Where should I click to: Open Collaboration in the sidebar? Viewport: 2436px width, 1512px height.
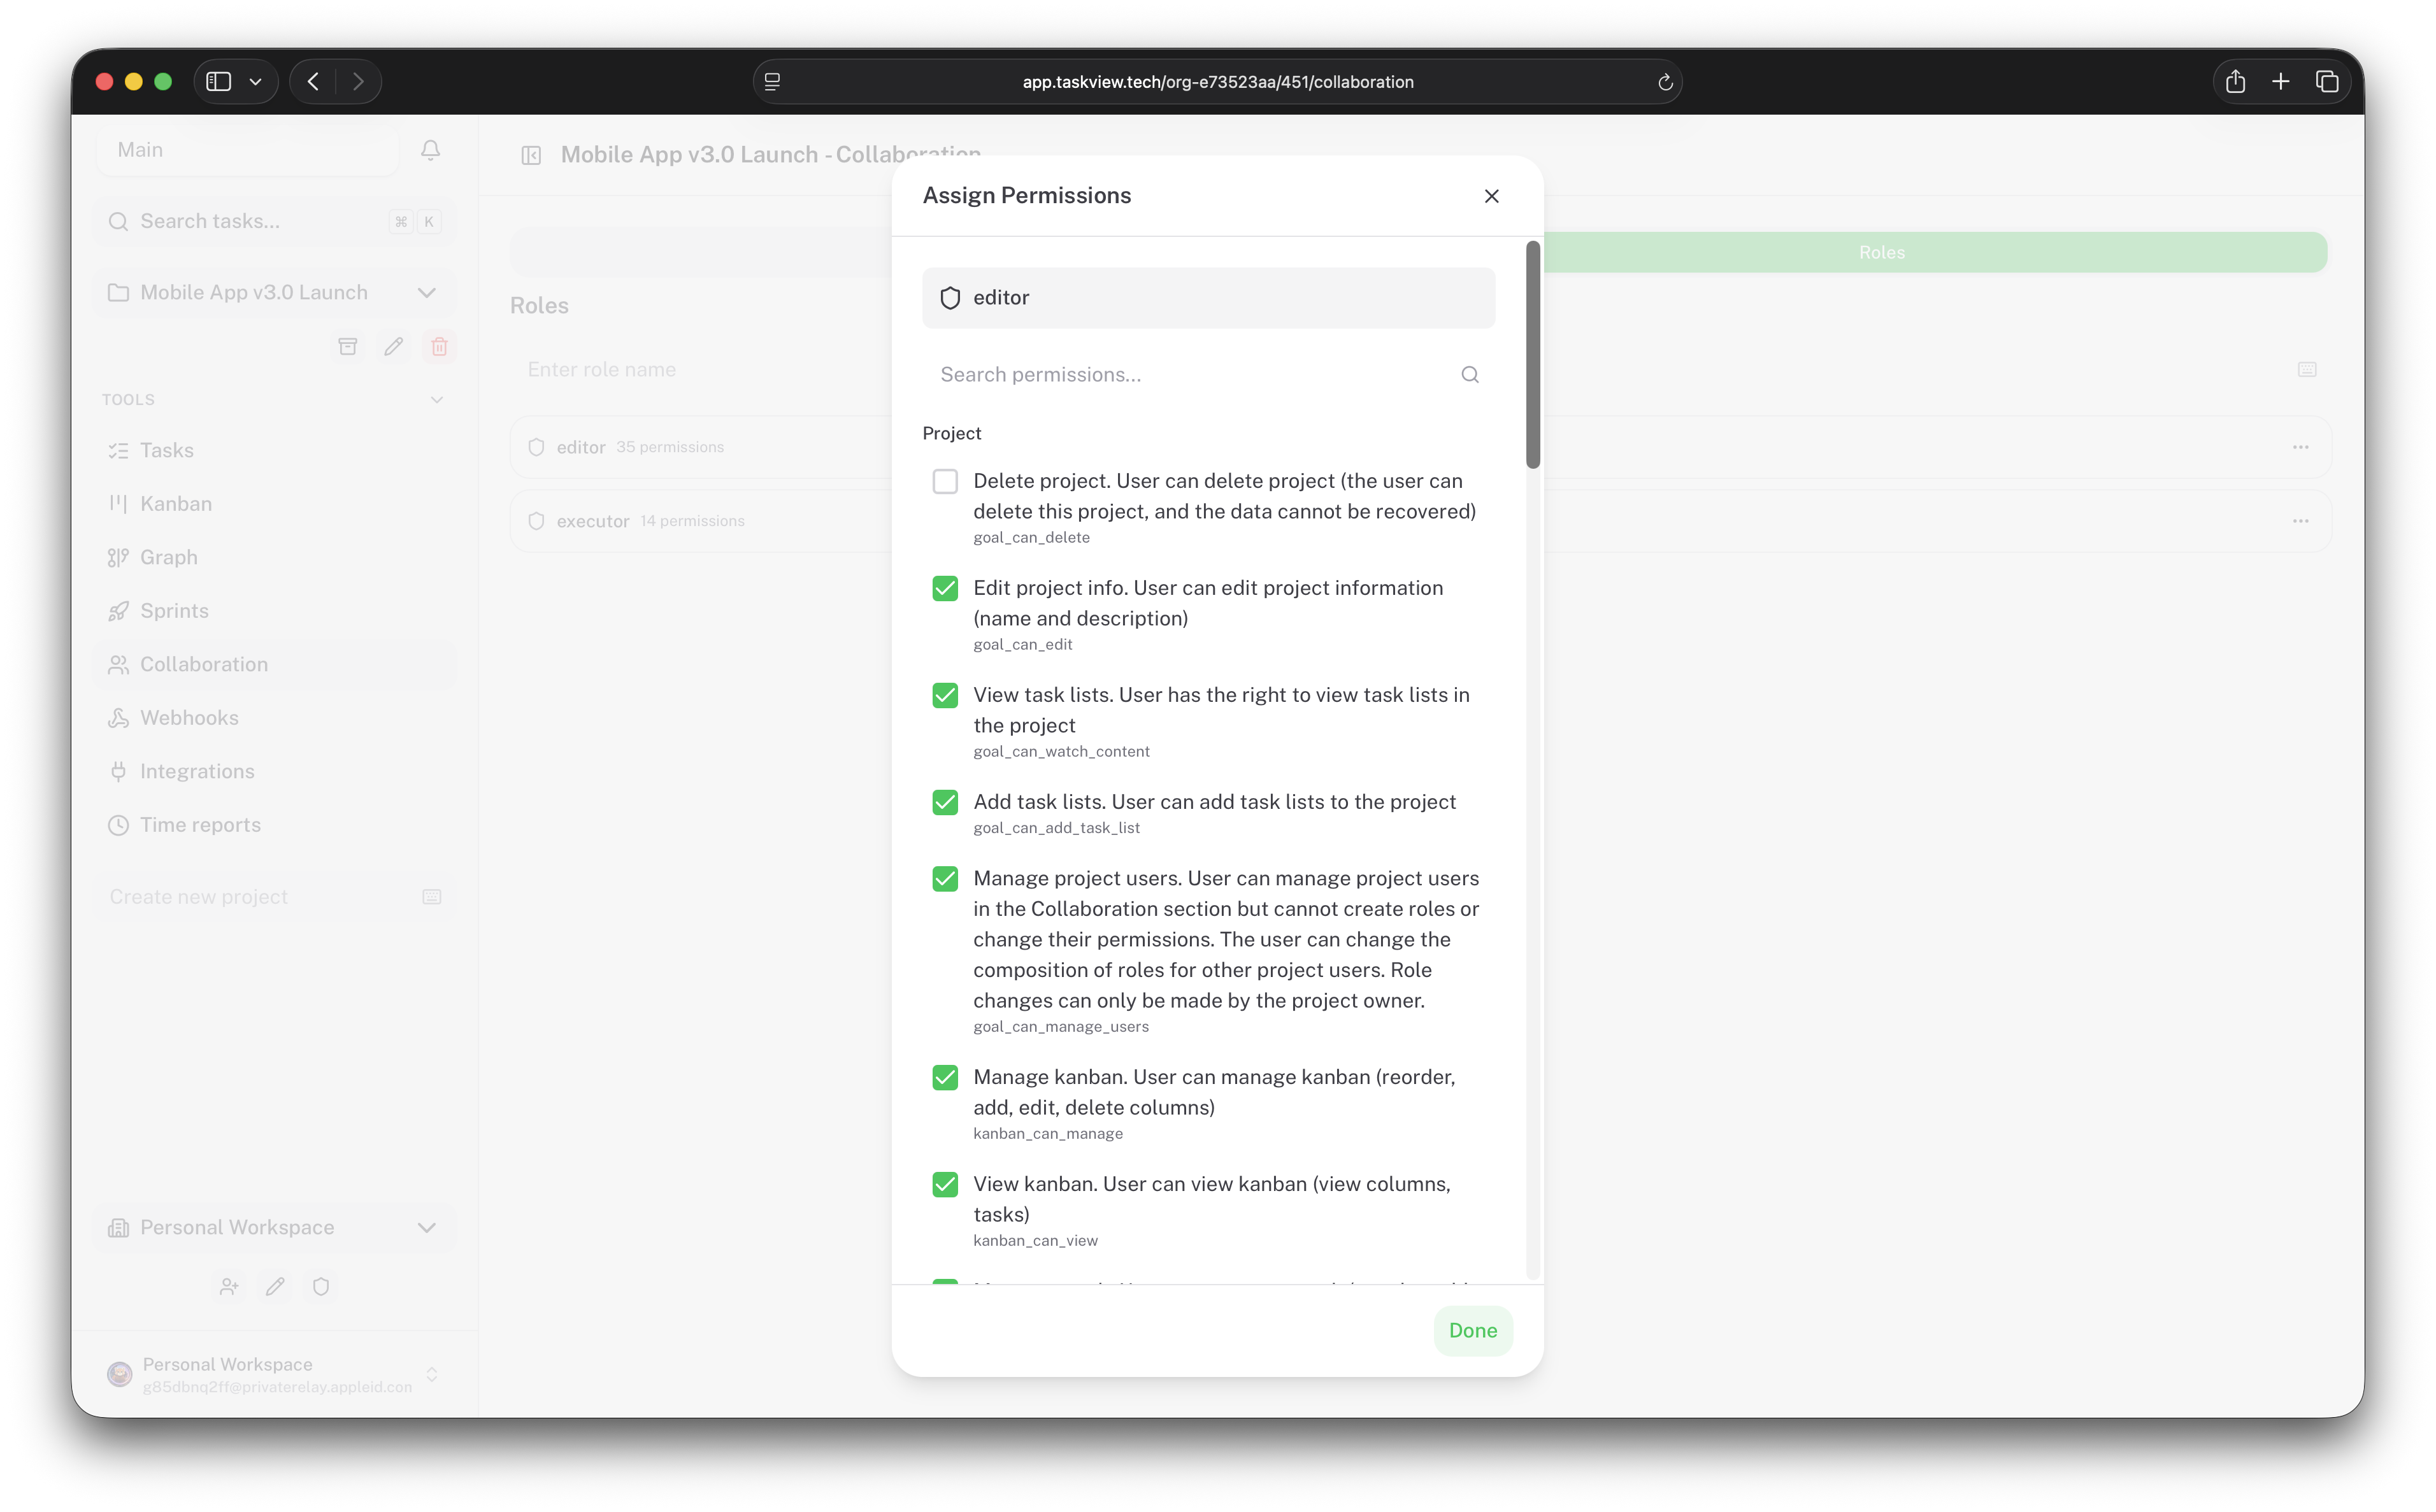[x=275, y=664]
